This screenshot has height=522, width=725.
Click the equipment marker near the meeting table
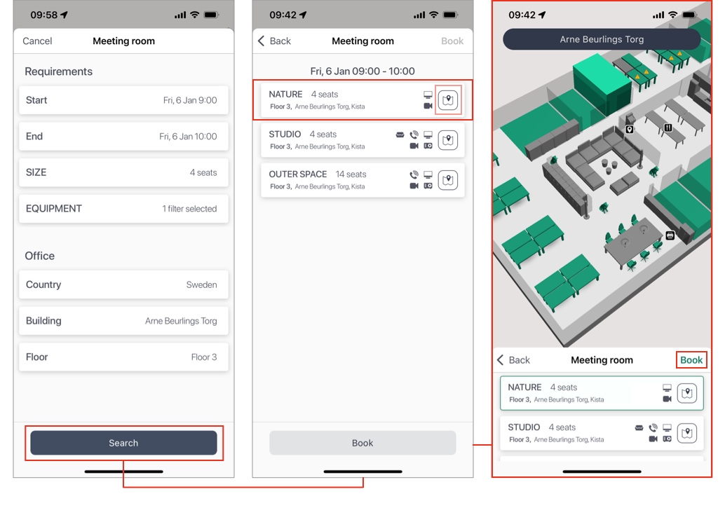click(670, 235)
